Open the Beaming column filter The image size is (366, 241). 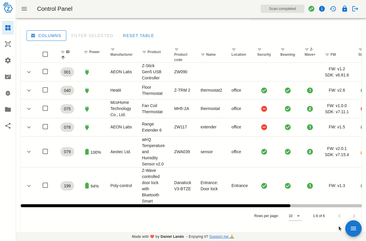283,49
